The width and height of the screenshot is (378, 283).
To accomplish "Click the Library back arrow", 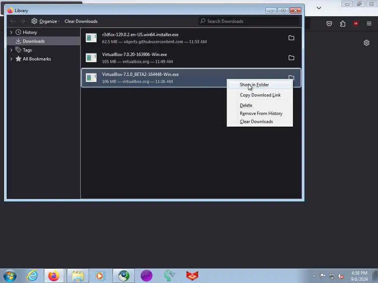I will [13, 21].
